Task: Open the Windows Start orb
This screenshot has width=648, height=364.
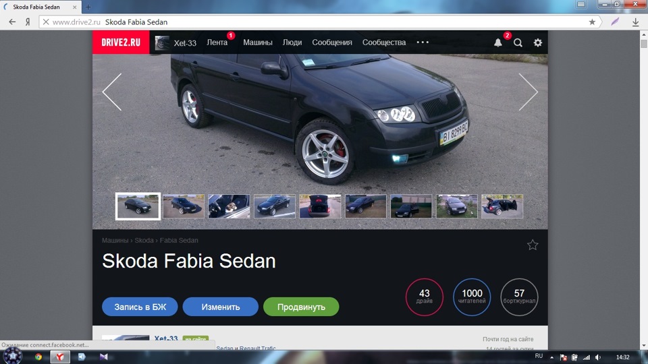Action: point(13,356)
